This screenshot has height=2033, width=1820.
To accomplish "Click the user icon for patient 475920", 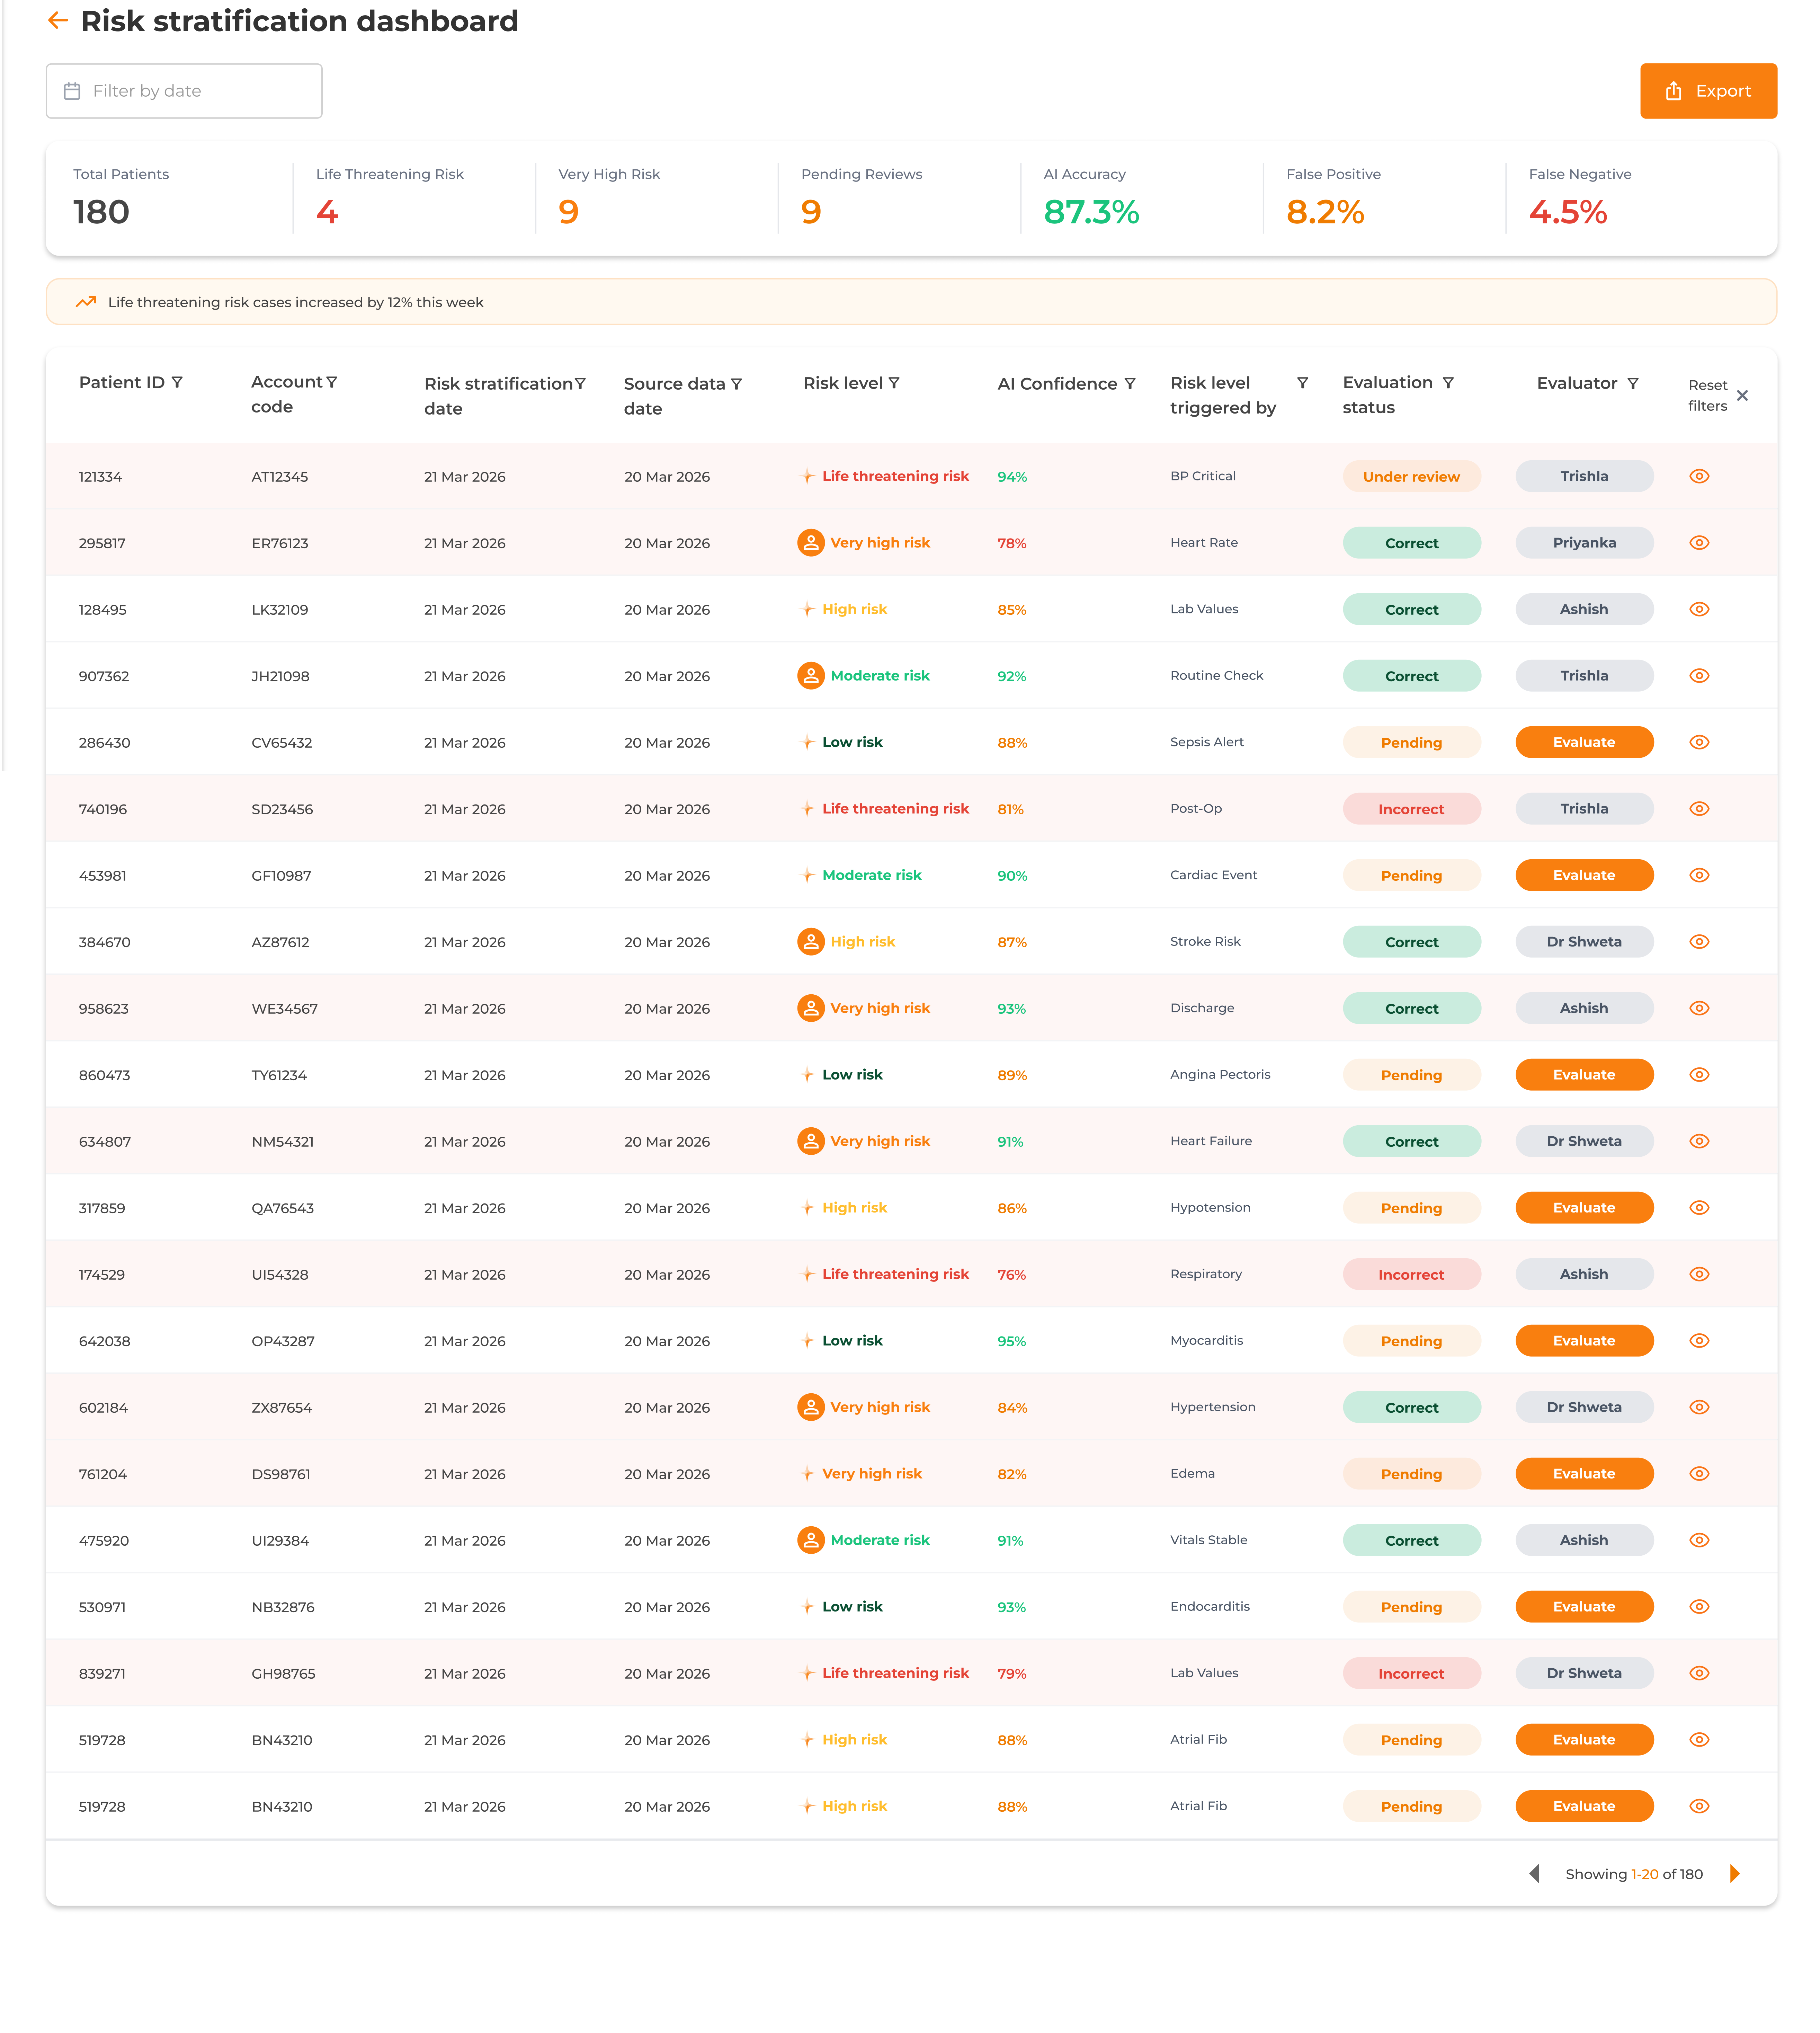I will pyautogui.click(x=811, y=1540).
